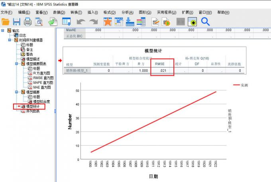Collapse the 输出 root tree node
This screenshot has width=271, height=182.
(3, 30)
